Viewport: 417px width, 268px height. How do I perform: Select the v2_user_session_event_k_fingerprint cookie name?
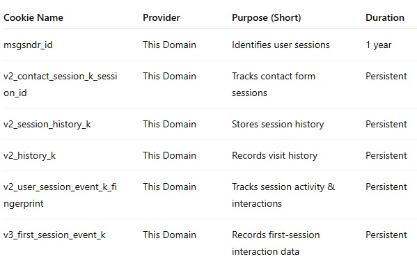60,195
